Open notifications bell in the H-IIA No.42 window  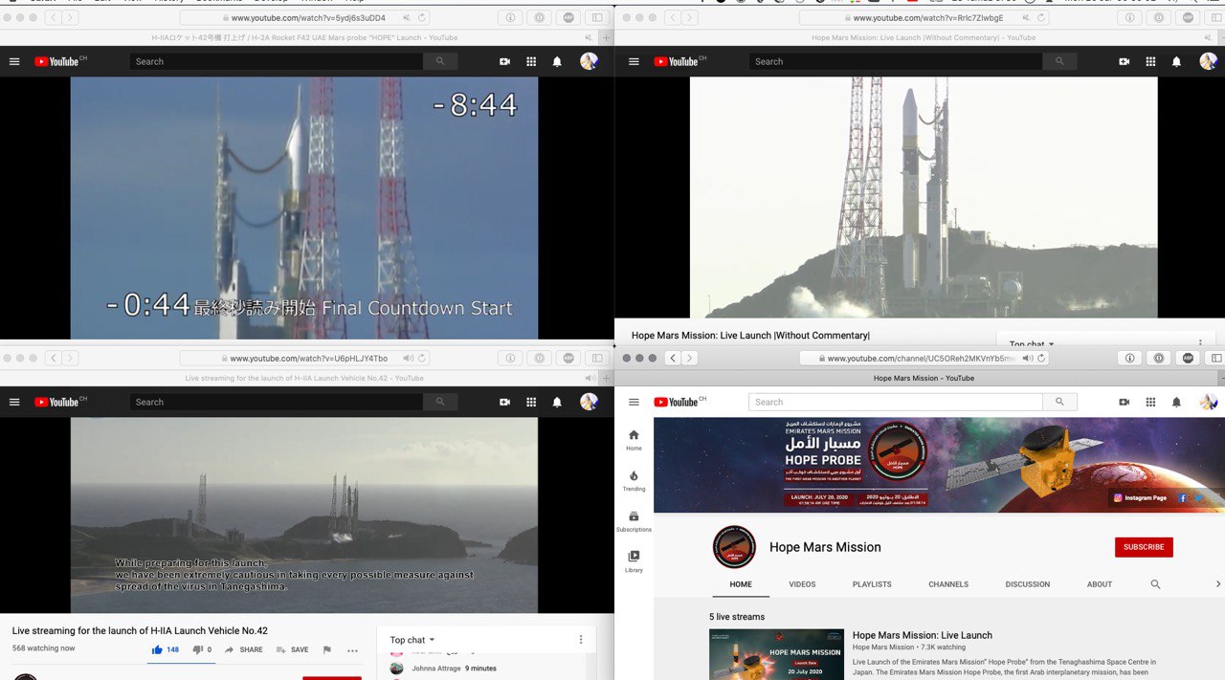(x=557, y=402)
